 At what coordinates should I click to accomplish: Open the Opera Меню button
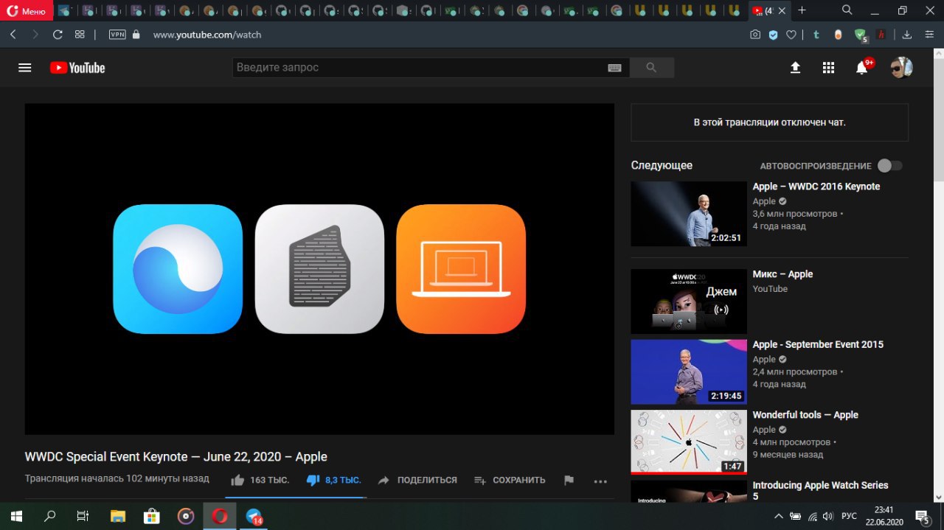point(27,11)
